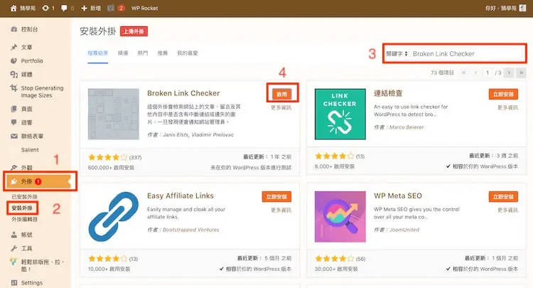
Task: Open author link Marco Beierer
Action: [407, 127]
